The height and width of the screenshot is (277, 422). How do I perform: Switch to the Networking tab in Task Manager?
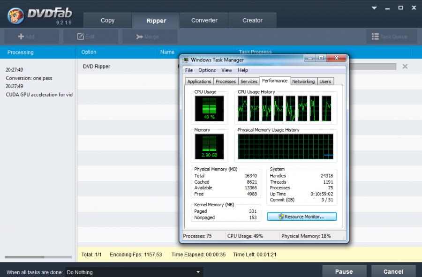[303, 82]
